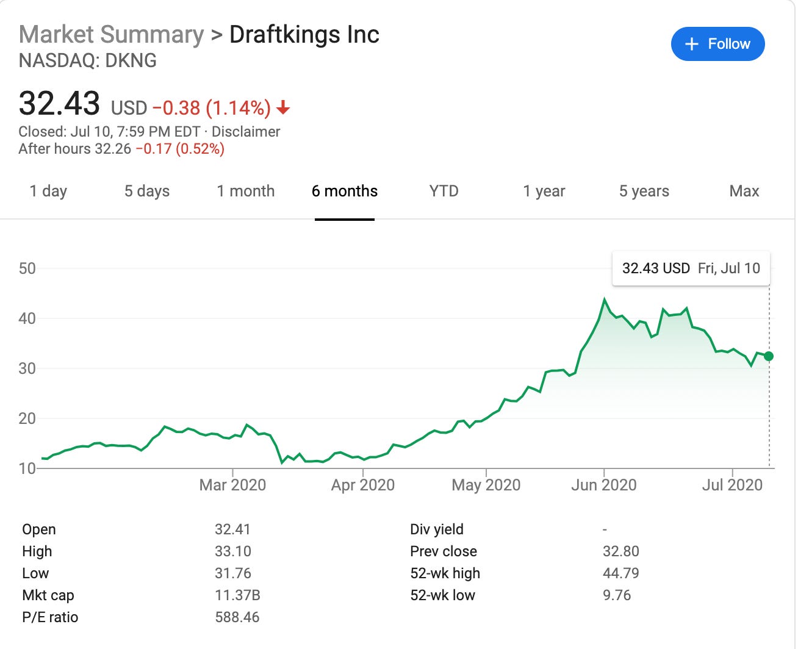Viewport: 798px width, 649px height.
Task: Click the After hours 32.26 text
Action: 75,149
